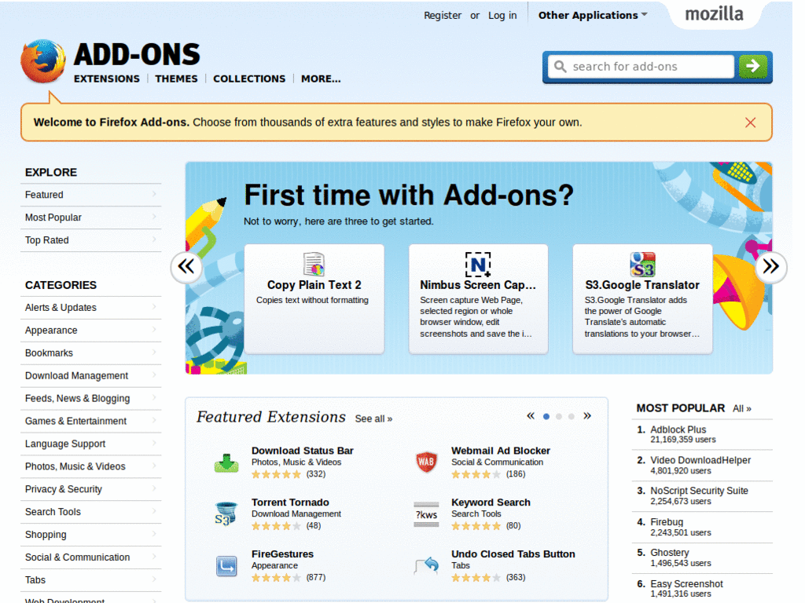Image resolution: width=805 pixels, height=603 pixels.
Task: Open Copy Plain Text 2 card title
Action: point(314,285)
